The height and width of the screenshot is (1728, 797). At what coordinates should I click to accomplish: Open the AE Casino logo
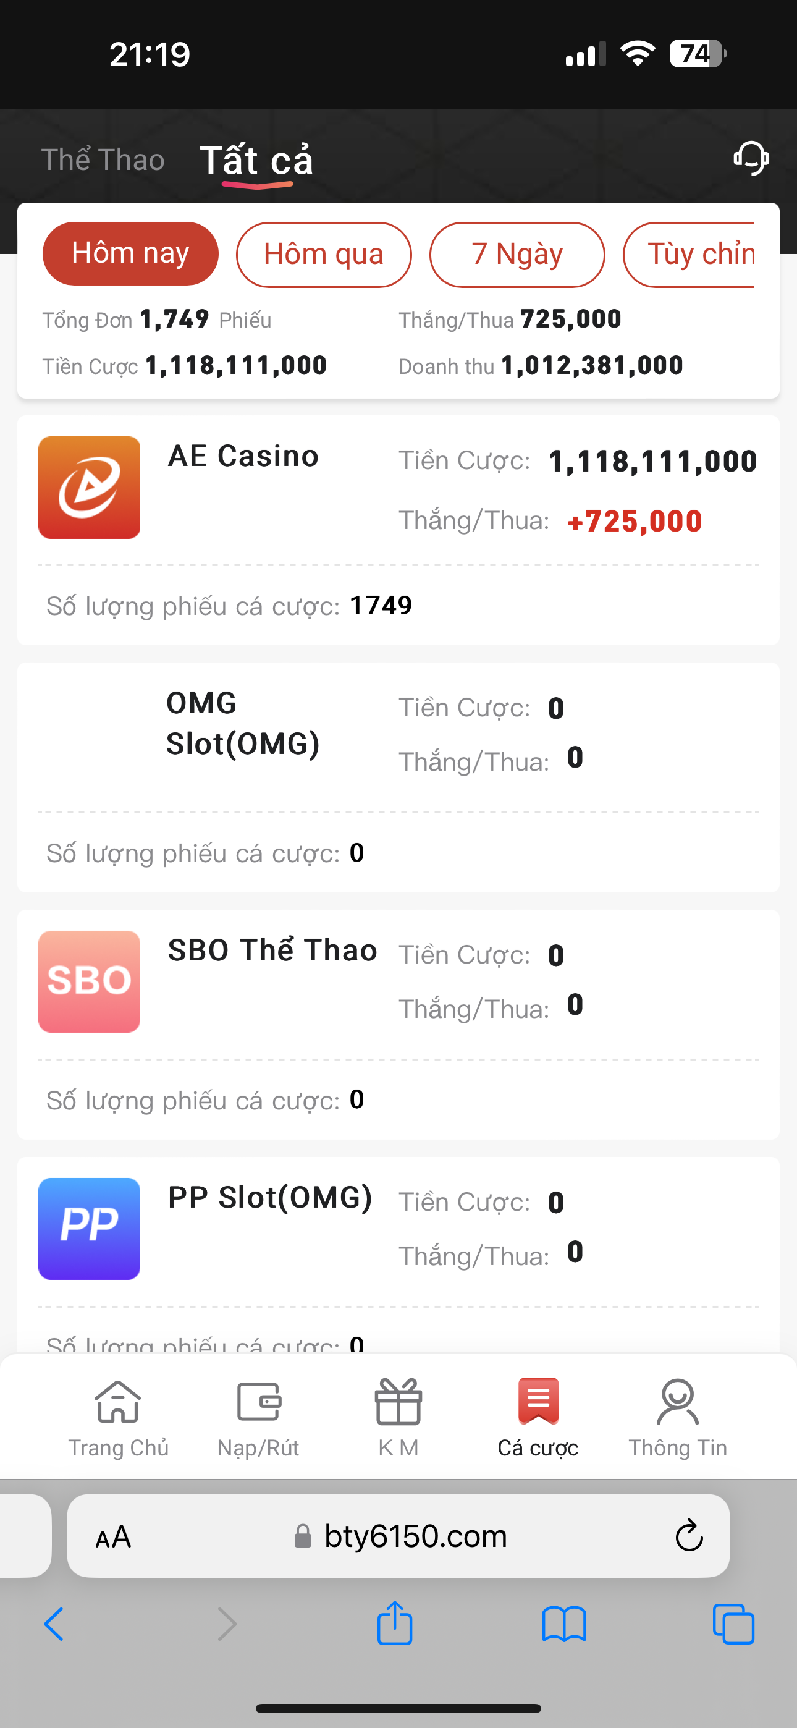[89, 488]
